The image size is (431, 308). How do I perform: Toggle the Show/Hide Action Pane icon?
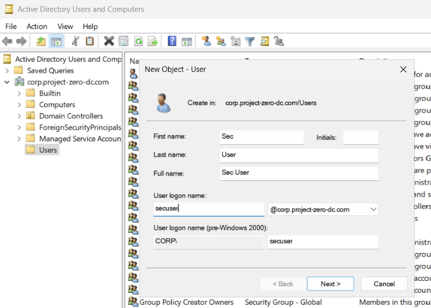coord(187,42)
